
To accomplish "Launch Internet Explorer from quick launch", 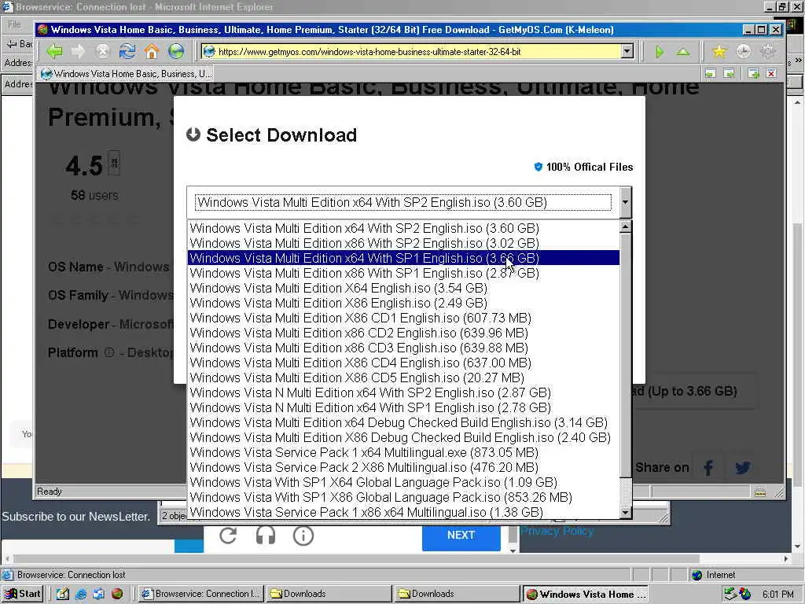I will point(81,594).
